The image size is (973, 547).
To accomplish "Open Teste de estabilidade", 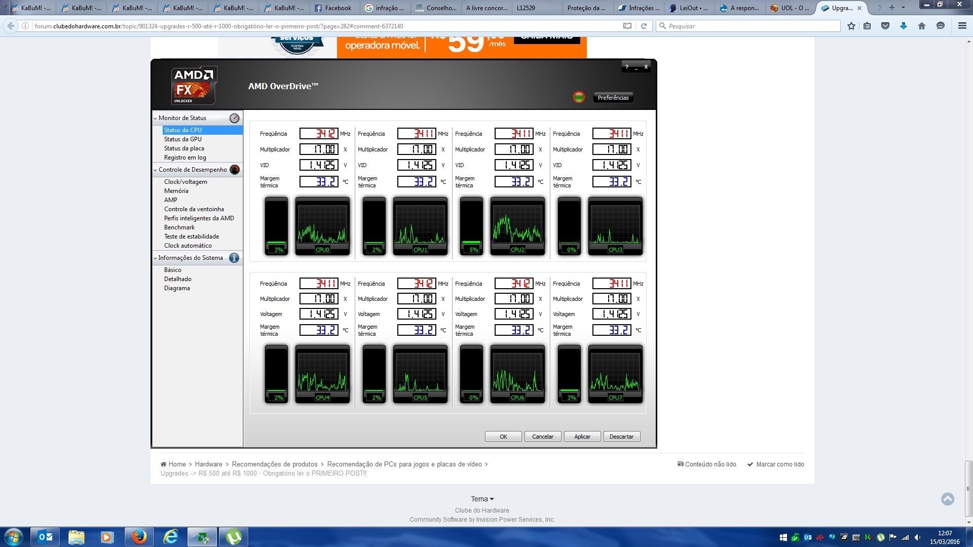I will 192,237.
